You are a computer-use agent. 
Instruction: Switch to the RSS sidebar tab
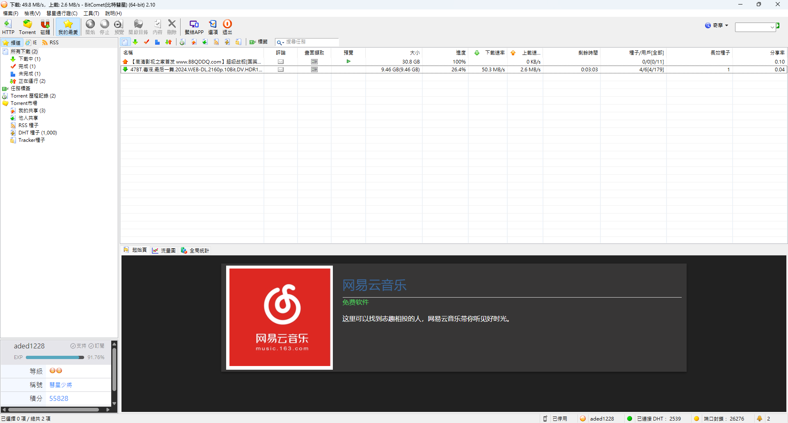(x=50, y=43)
